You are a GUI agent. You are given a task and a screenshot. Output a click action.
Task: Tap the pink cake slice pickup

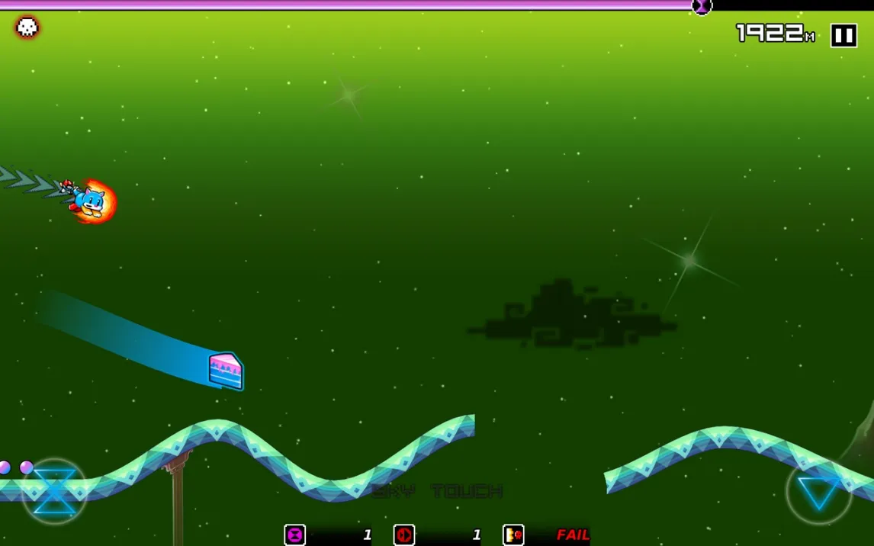pos(226,371)
